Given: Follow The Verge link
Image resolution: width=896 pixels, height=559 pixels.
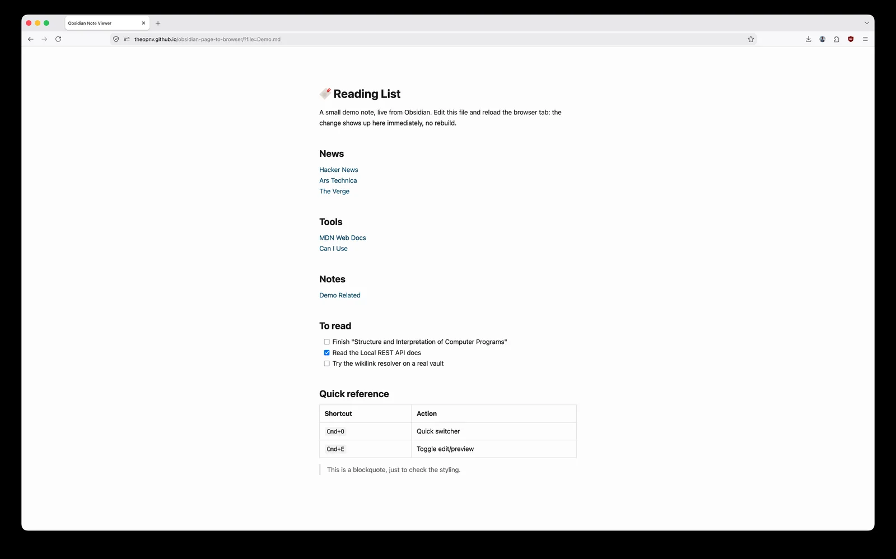Looking at the screenshot, I should [334, 191].
